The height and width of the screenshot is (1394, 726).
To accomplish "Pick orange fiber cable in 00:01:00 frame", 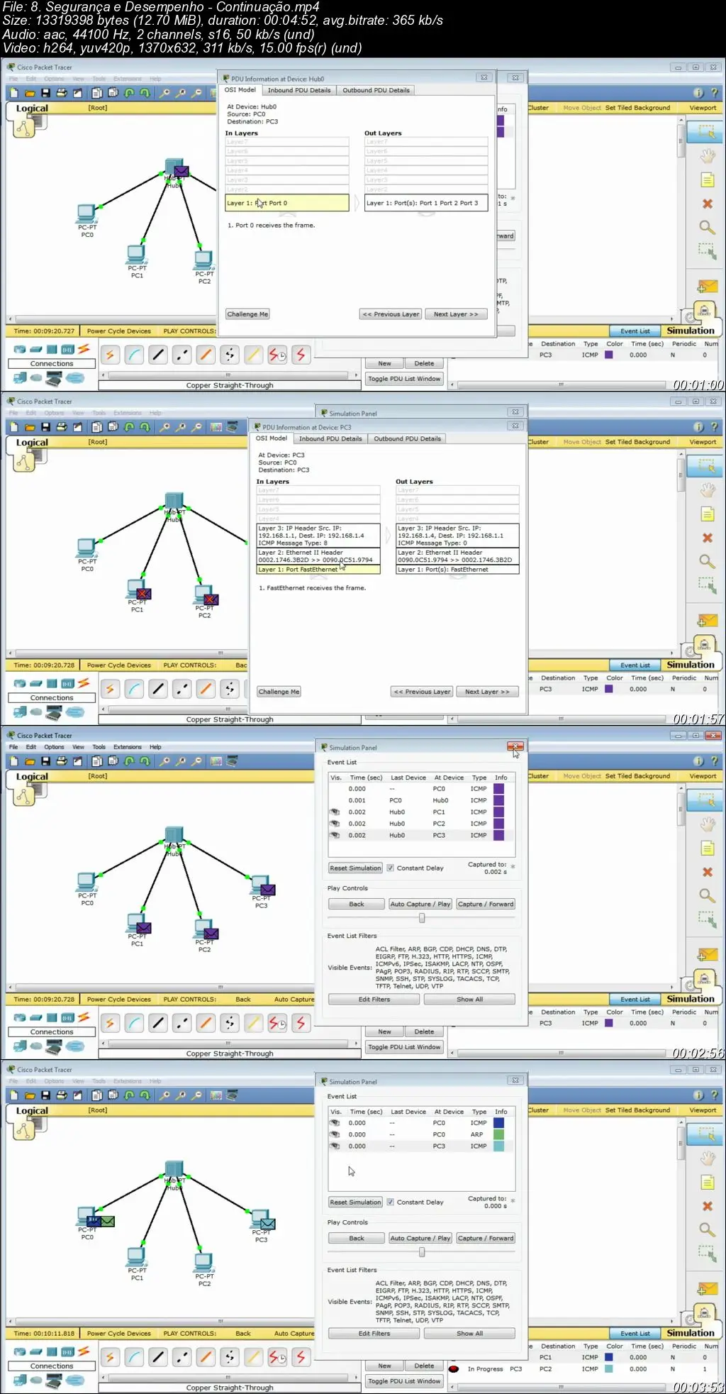I will [206, 355].
